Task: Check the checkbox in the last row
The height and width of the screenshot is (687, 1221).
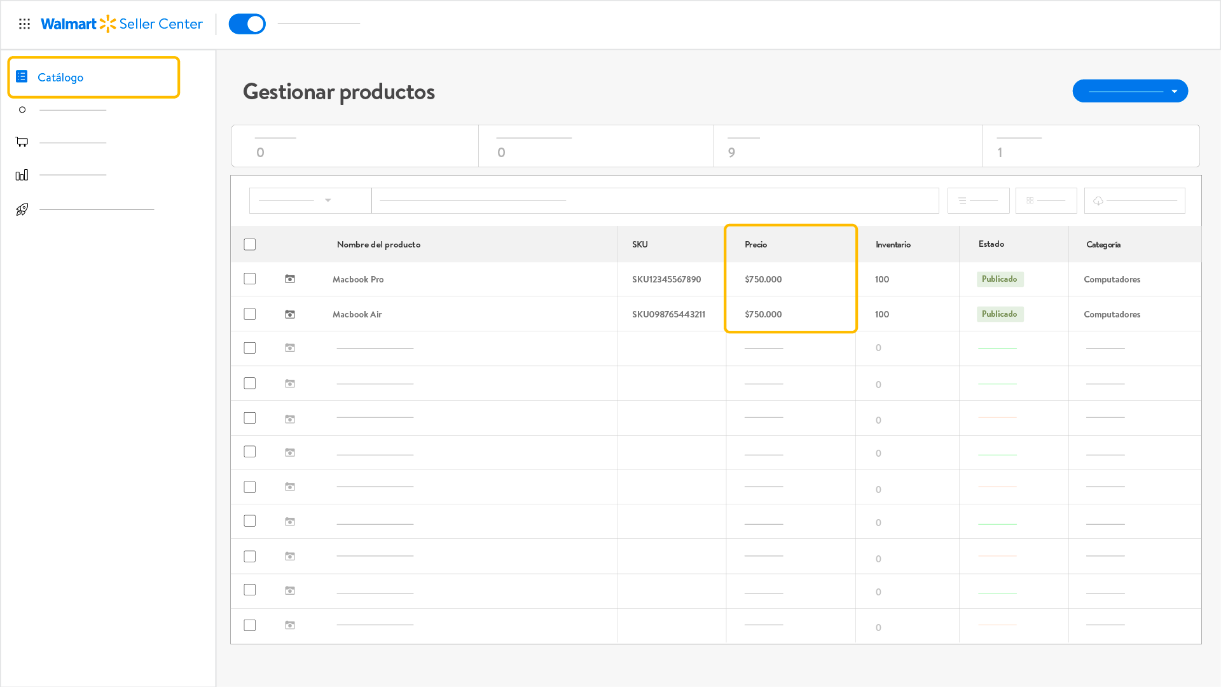Action: click(250, 625)
